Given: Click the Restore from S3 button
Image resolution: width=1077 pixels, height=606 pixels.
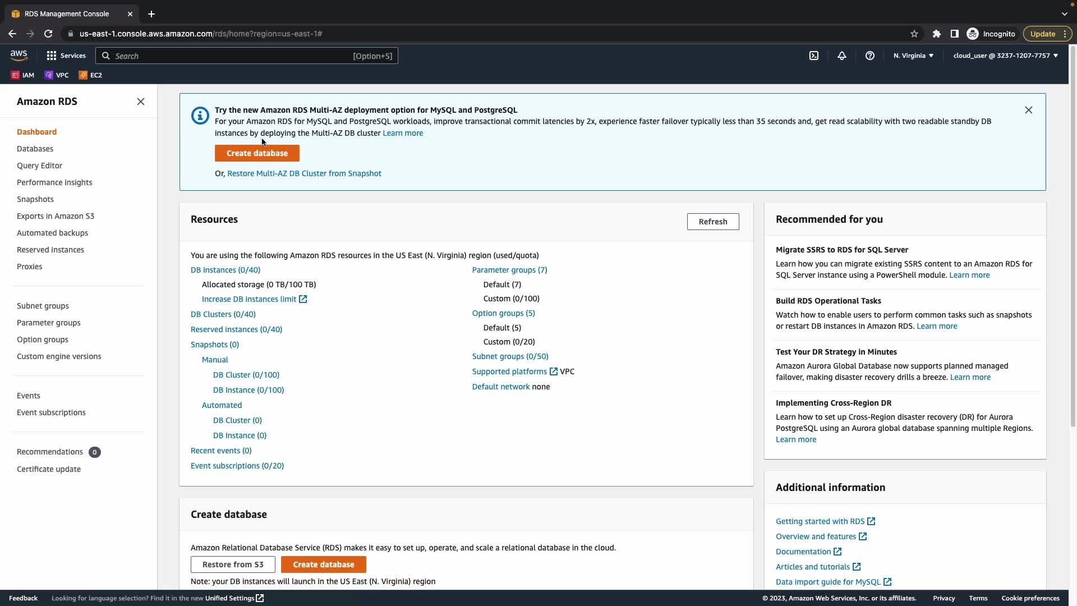Looking at the screenshot, I should point(233,564).
